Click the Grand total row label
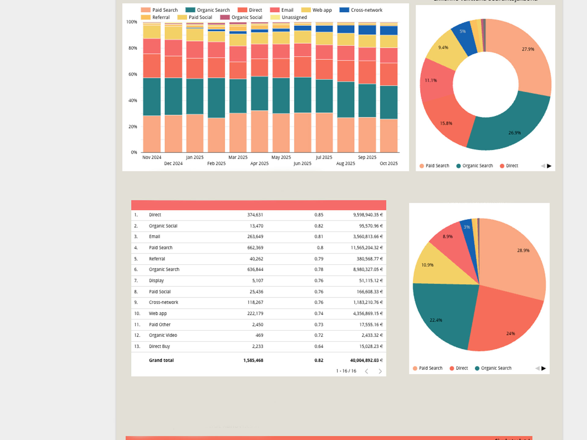Viewport: 587px width, 440px height. click(x=161, y=360)
